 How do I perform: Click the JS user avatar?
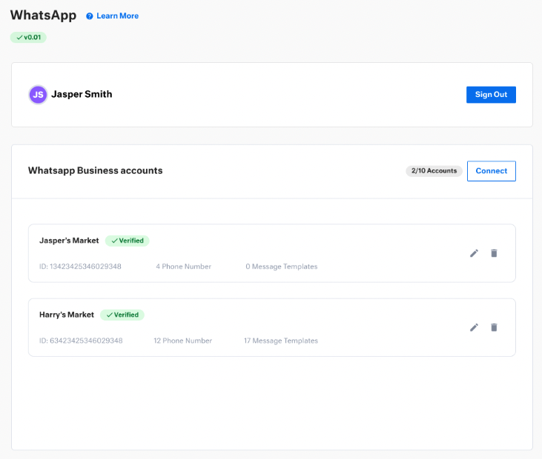[38, 95]
